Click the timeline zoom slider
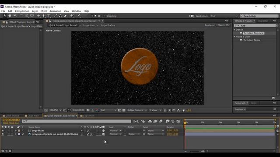 (x=194, y=151)
